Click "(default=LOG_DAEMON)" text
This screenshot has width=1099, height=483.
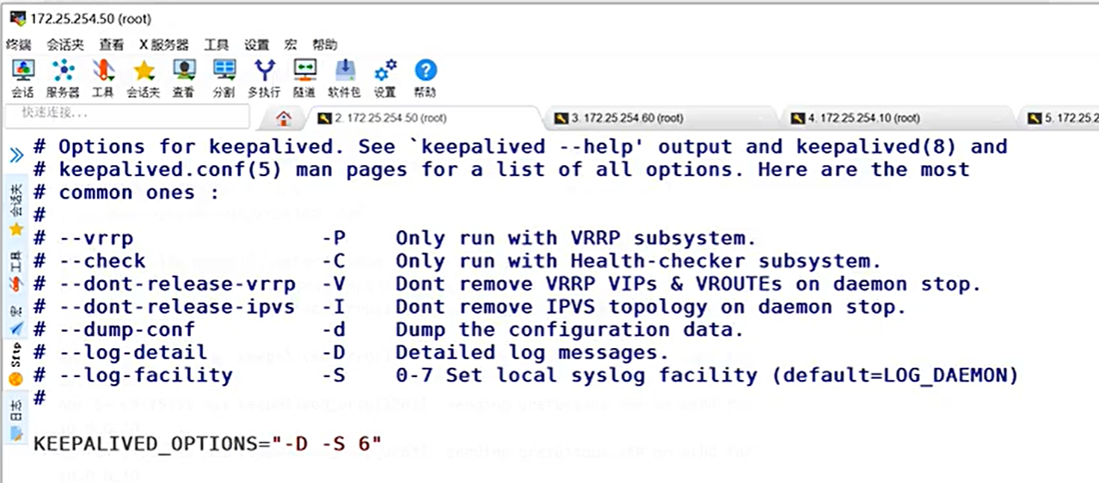(894, 376)
